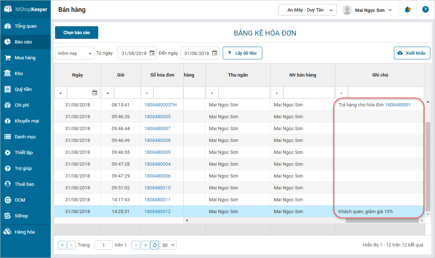The width and height of the screenshot is (435, 258).
Task: Expand Mai Ngọc Sơn user menu
Action: [368, 10]
